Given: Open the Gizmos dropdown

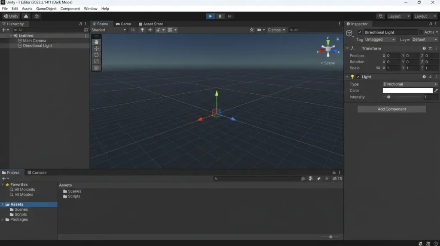Looking at the screenshot, I should 276,30.
